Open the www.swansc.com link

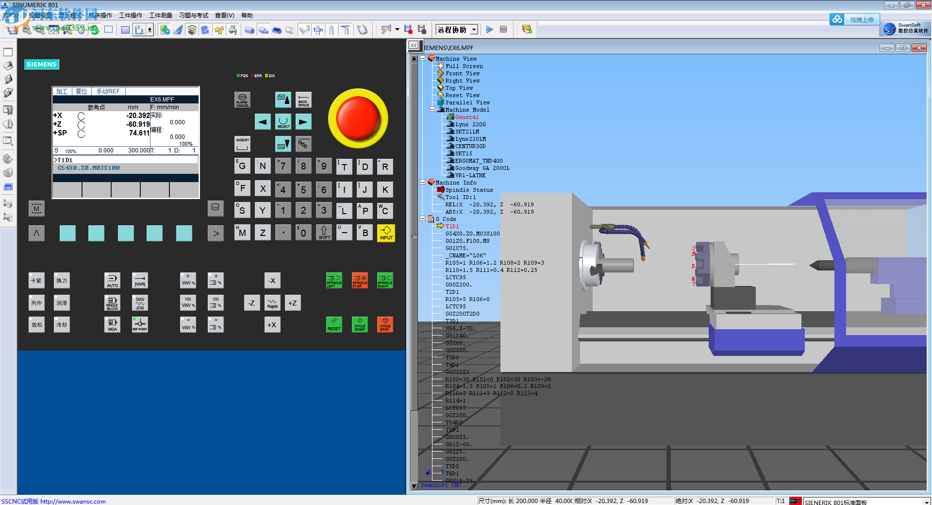pyautogui.click(x=73, y=502)
